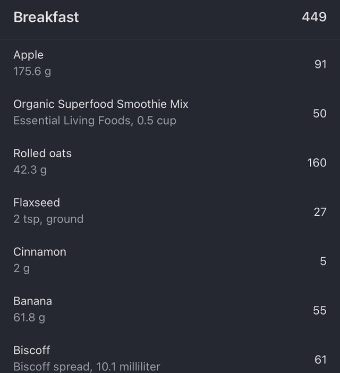
Task: Tap the 2 g cinnamon serving size
Action: (21, 268)
